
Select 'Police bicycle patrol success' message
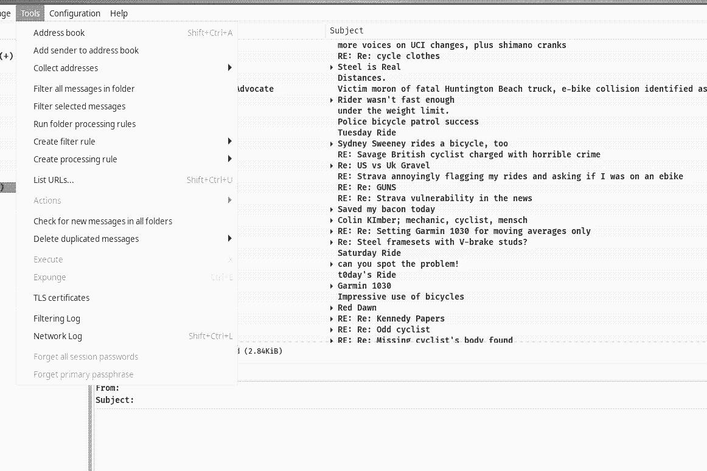click(x=408, y=122)
